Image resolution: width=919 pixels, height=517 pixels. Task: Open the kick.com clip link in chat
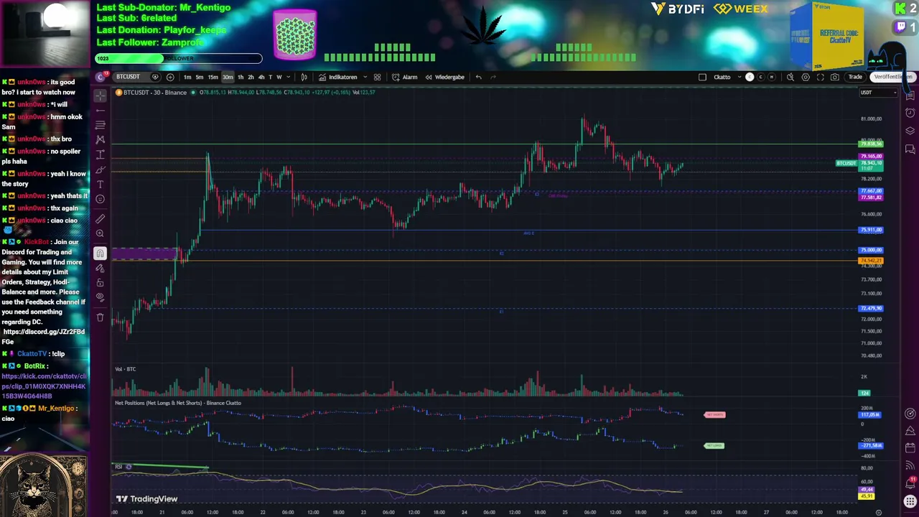click(44, 386)
